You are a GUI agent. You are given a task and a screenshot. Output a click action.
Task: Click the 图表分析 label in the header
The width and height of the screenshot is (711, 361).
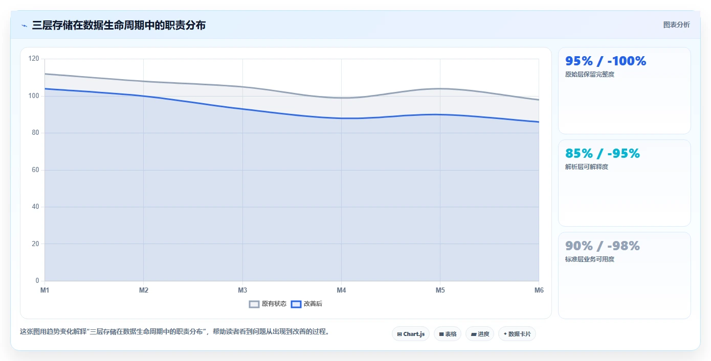coord(676,25)
